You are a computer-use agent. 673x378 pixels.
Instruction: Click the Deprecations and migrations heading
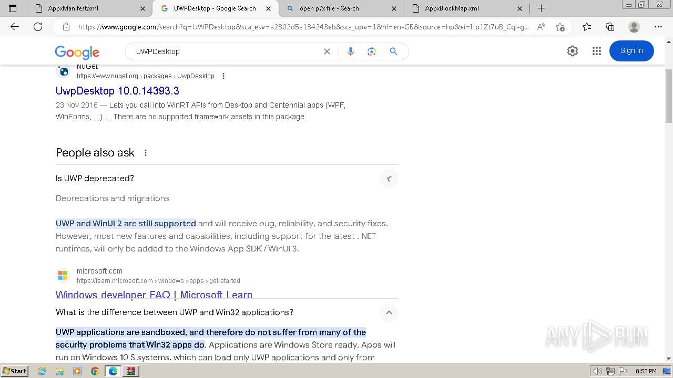pos(113,198)
